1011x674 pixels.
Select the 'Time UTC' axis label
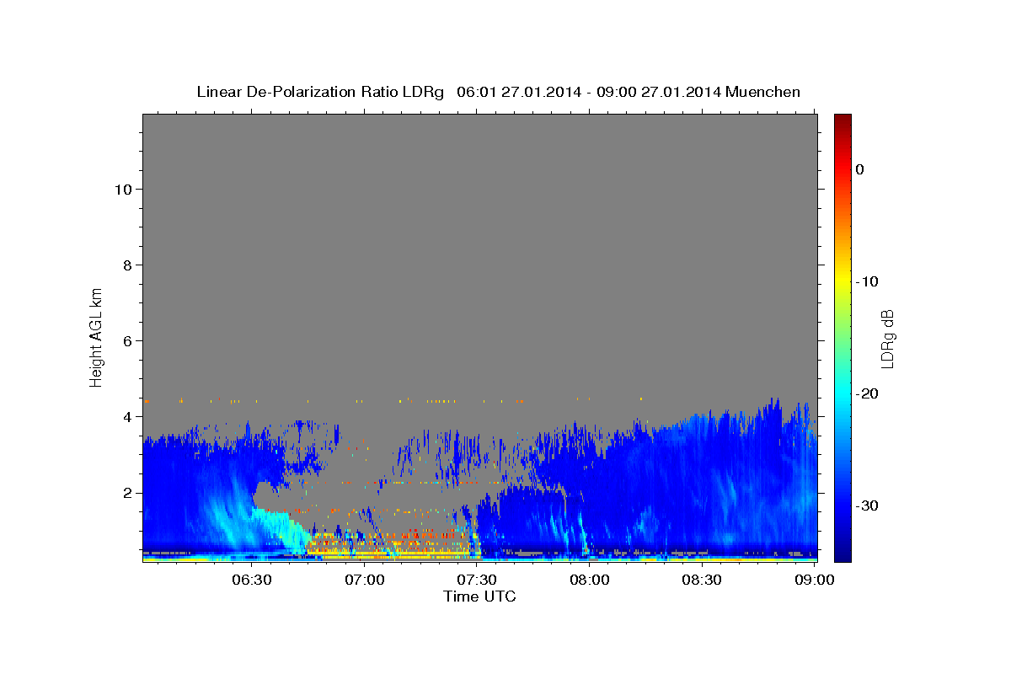[479, 596]
